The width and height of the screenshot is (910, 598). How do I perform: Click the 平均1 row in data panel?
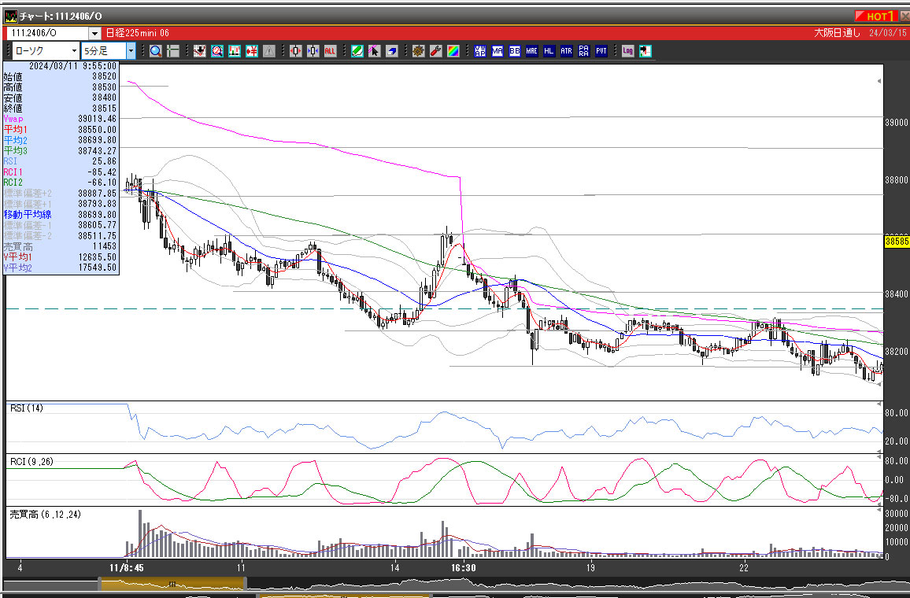click(x=61, y=129)
